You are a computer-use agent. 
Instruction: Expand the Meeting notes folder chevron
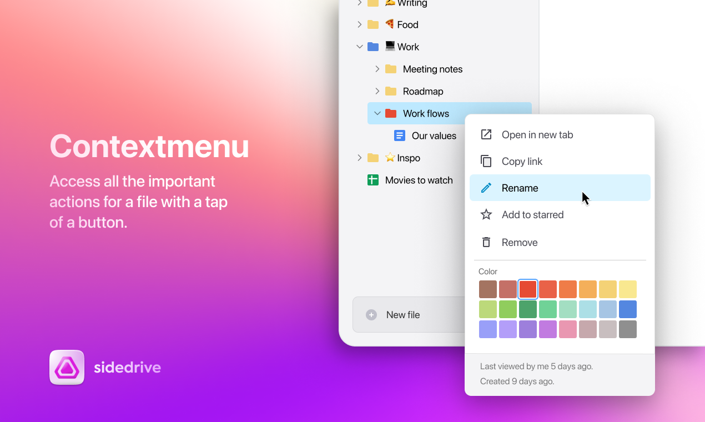pos(377,69)
